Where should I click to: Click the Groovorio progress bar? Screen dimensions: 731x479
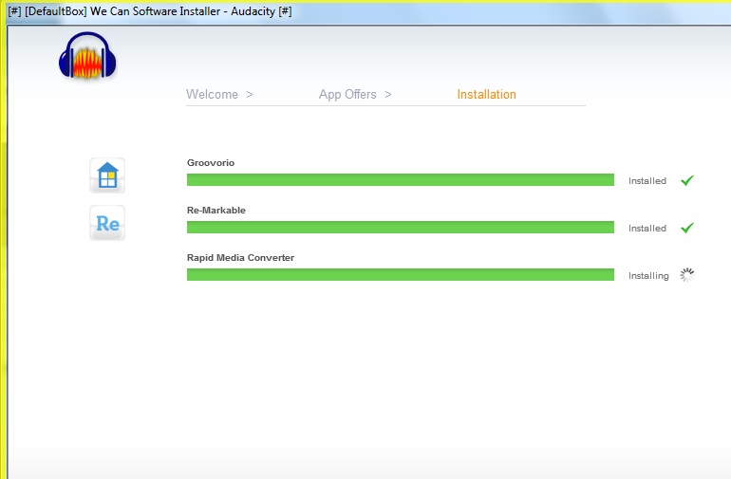pyautogui.click(x=400, y=180)
